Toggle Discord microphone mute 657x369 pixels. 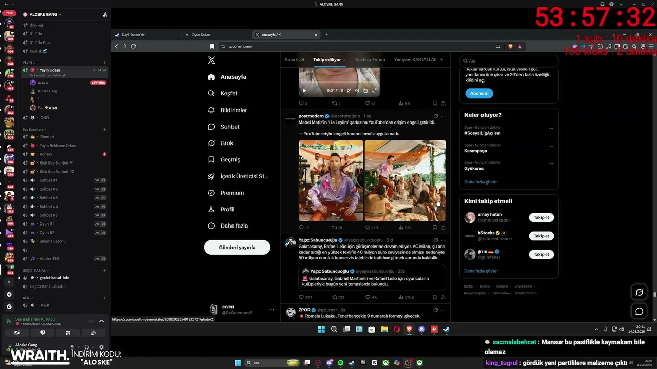72,347
